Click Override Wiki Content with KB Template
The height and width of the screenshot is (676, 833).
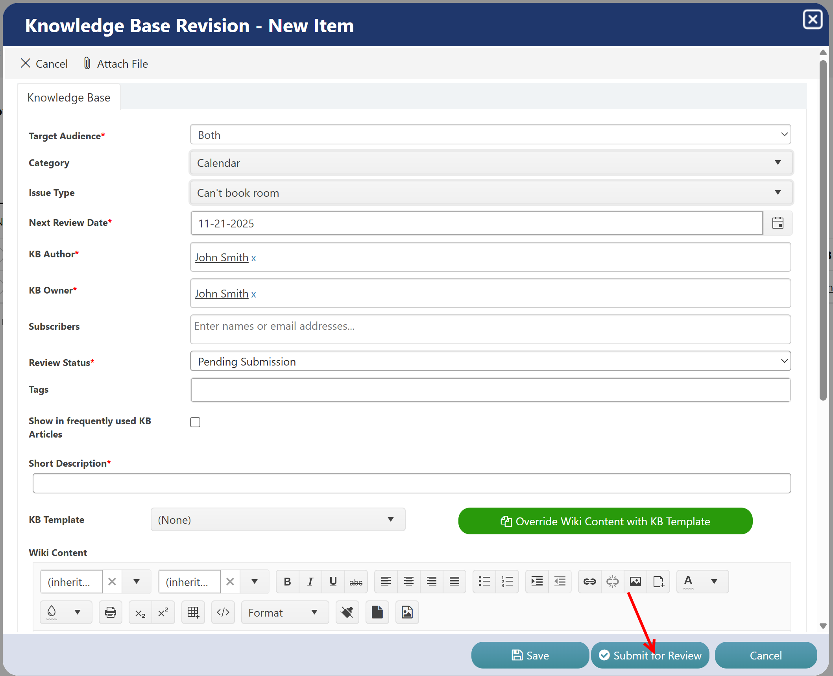[605, 521]
